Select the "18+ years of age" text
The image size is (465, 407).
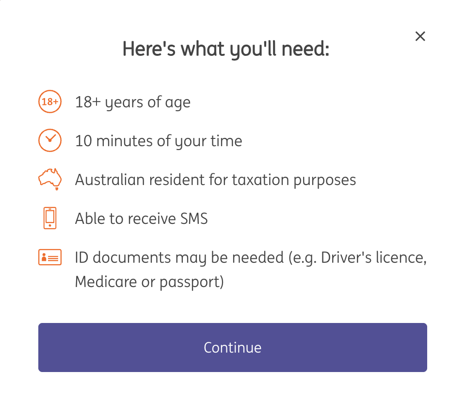pos(132,102)
